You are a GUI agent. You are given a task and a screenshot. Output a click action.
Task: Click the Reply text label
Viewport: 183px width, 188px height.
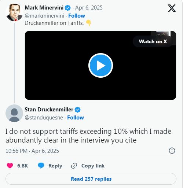coord(55,166)
